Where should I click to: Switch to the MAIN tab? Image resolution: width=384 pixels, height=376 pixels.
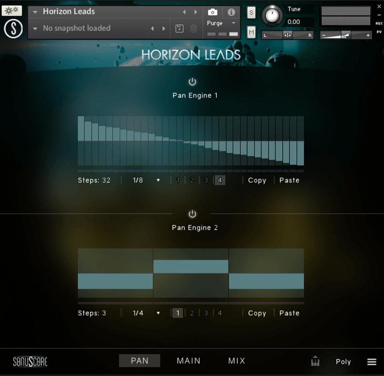click(x=188, y=361)
